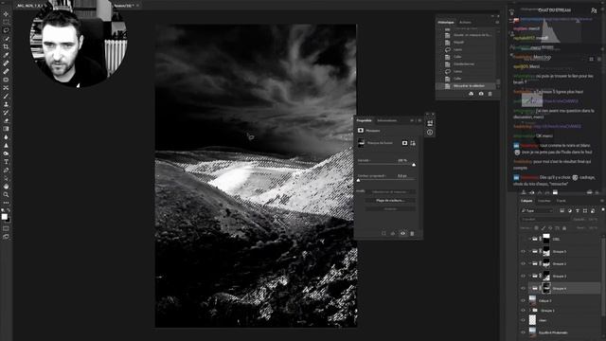606x341 pixels.
Task: Switch to the Couches tab
Action: coord(544,201)
